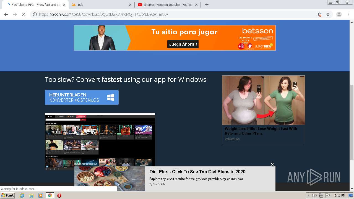Open Windows Explorer folder from taskbar
This screenshot has height=199, width=354.
31,195
